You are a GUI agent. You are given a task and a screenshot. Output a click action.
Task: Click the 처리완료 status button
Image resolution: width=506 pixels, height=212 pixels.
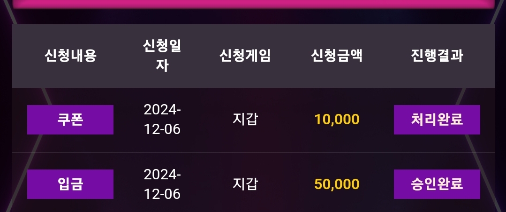(437, 120)
